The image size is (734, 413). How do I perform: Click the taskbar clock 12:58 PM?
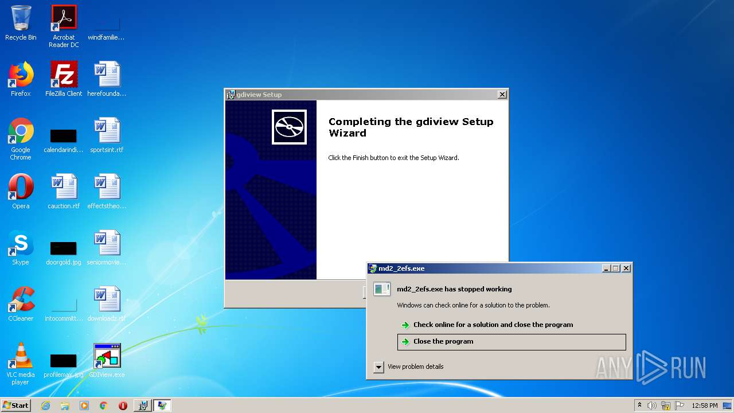click(x=705, y=406)
